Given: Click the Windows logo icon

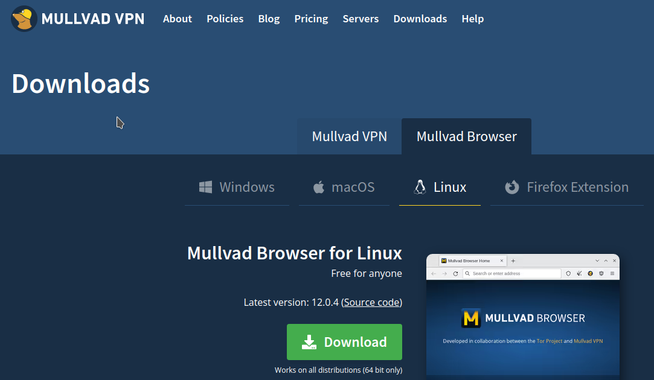Looking at the screenshot, I should (x=206, y=187).
